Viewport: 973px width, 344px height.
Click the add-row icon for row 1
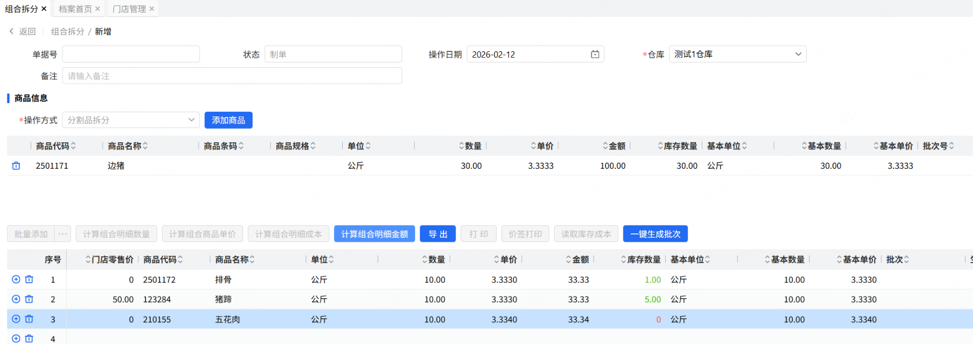[16, 279]
